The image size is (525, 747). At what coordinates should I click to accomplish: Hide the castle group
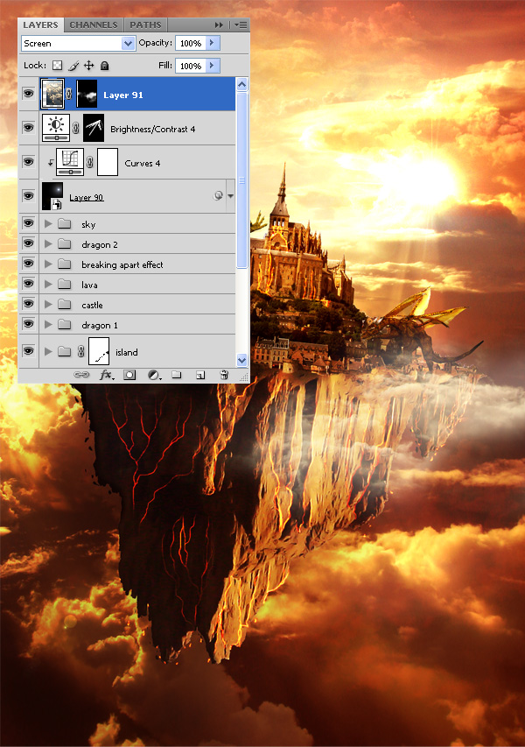[x=29, y=304]
